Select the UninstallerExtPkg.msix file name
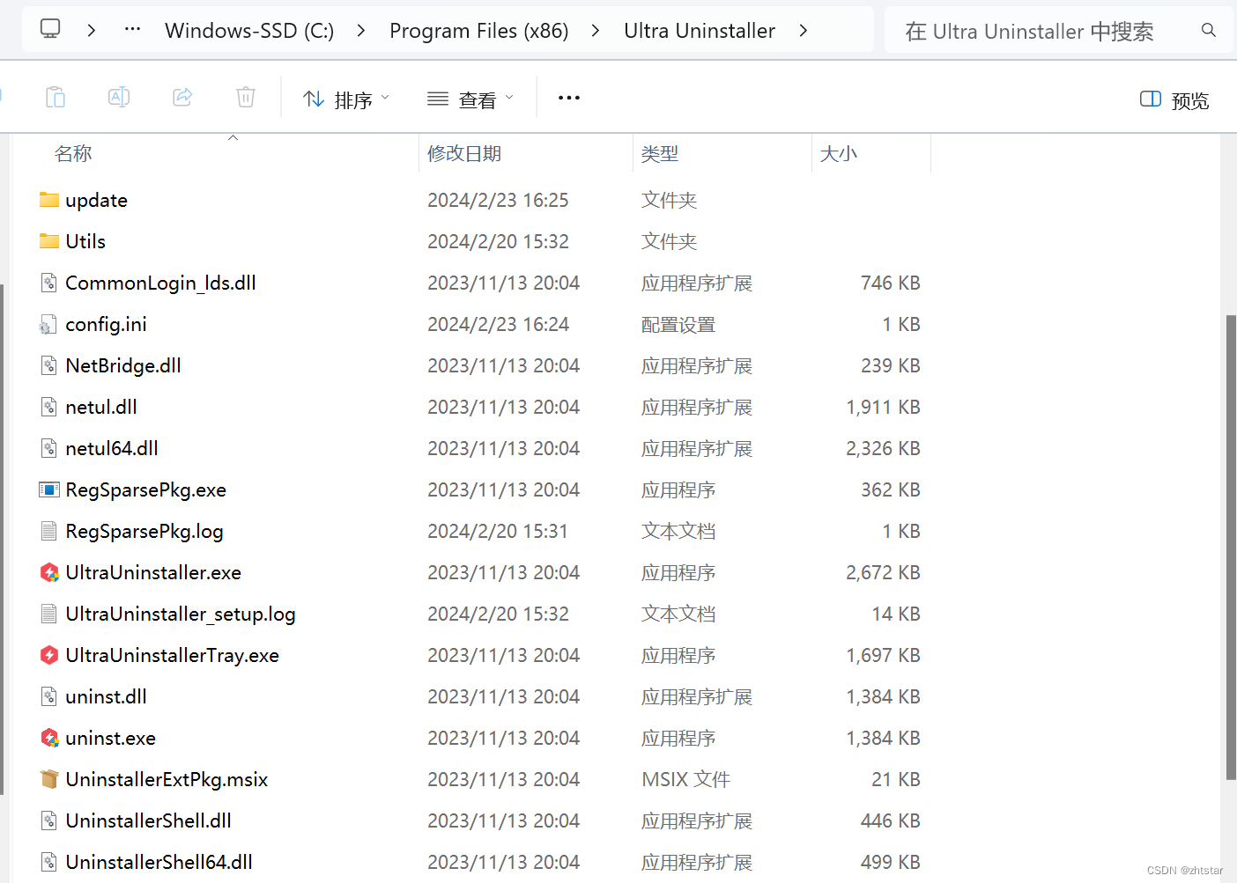1237x883 pixels. click(167, 779)
